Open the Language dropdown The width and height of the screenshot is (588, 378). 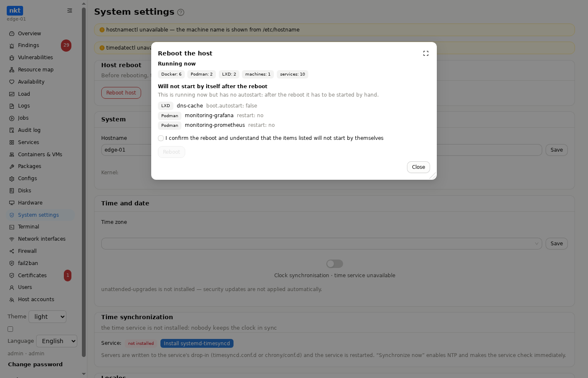click(x=57, y=341)
